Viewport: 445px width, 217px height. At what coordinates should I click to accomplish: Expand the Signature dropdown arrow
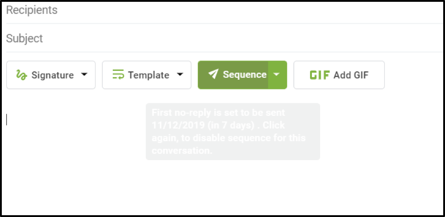click(x=84, y=74)
